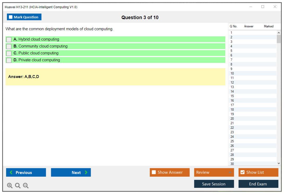This screenshot has width=285, height=195.
Task: Click the green left arrow on Previous
Action: 11,172
